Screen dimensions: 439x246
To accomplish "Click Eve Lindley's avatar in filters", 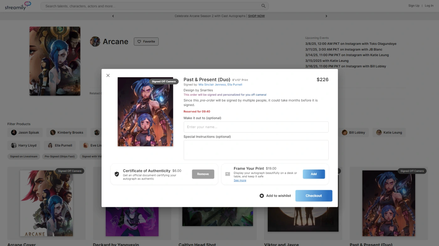I will point(86,145).
